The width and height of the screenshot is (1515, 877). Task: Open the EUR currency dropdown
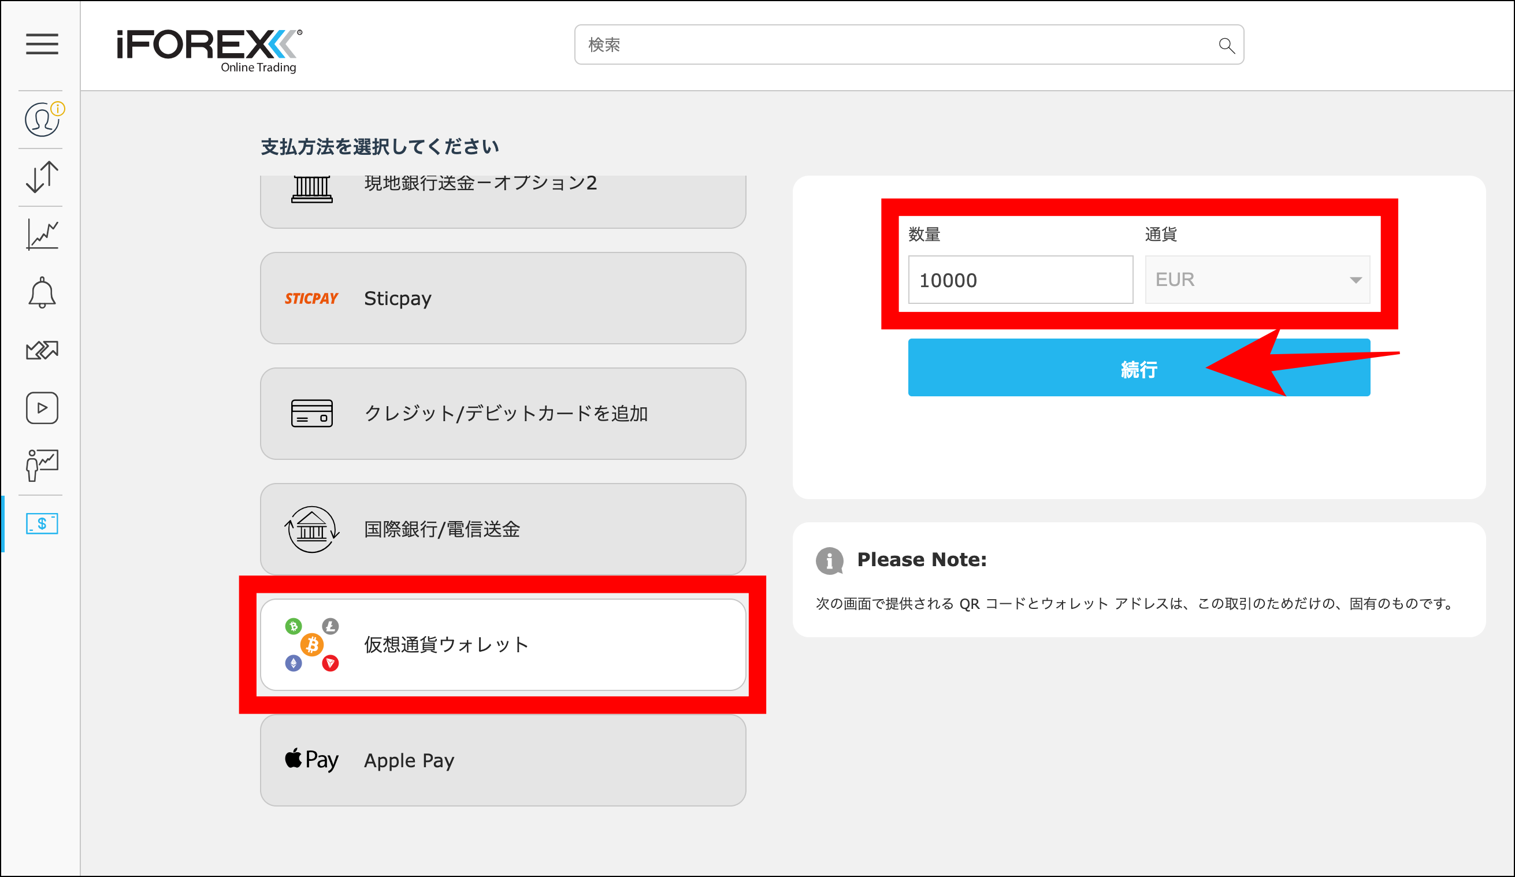click(1258, 279)
